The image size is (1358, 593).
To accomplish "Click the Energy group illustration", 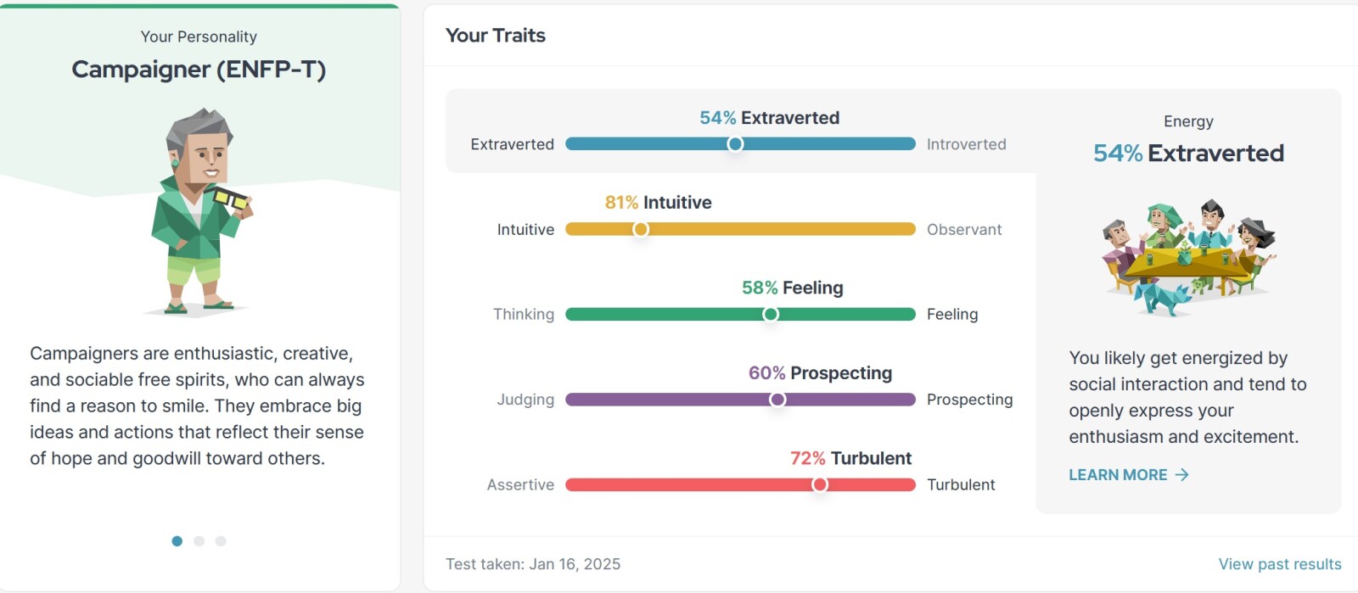I will point(1188,257).
